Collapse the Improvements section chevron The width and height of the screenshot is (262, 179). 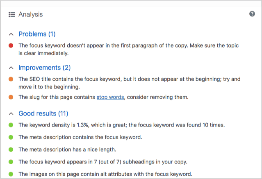[11, 68]
